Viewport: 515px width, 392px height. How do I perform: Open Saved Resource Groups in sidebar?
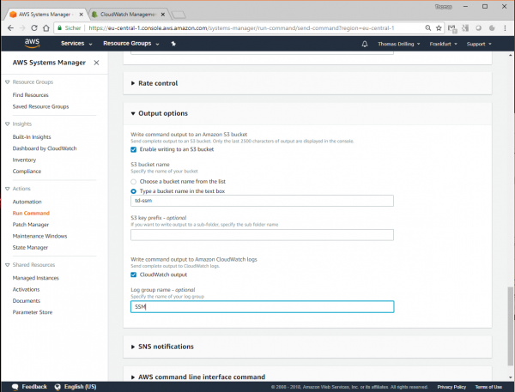tap(40, 106)
